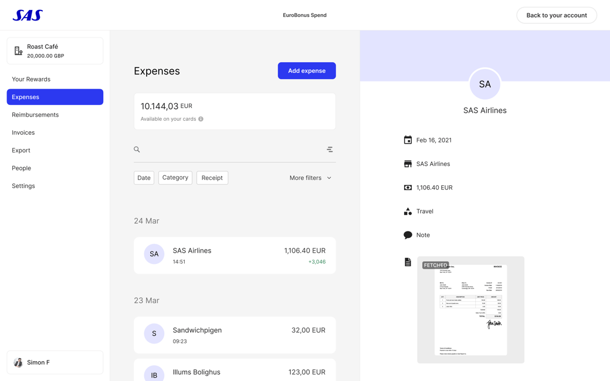The width and height of the screenshot is (610, 381).
Task: Click the Add expense button
Action: [x=306, y=71]
